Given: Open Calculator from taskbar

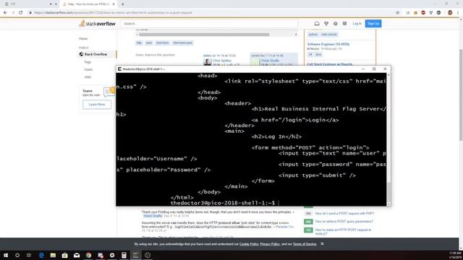Looking at the screenshot, I should pos(124,255).
